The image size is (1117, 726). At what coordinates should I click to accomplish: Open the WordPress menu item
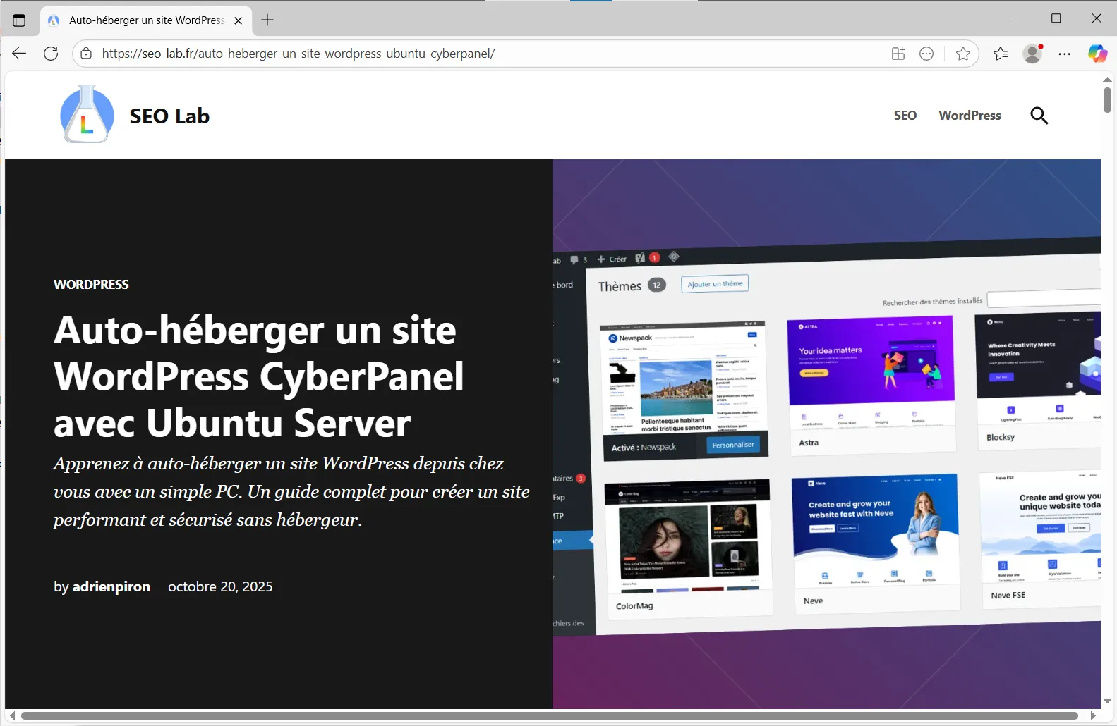[970, 116]
